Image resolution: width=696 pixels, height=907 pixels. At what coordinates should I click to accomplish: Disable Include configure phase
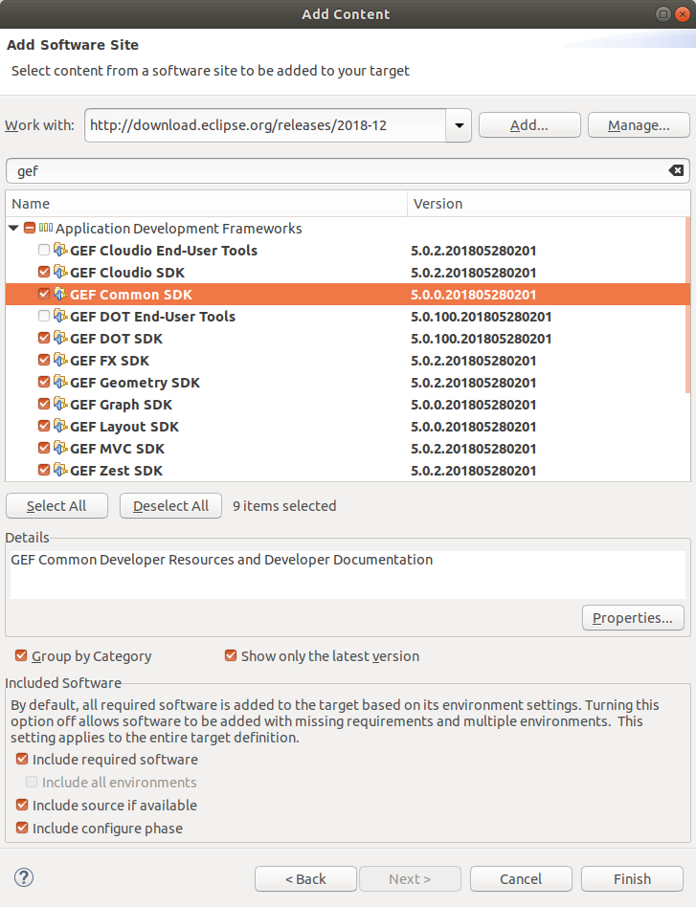point(22,828)
